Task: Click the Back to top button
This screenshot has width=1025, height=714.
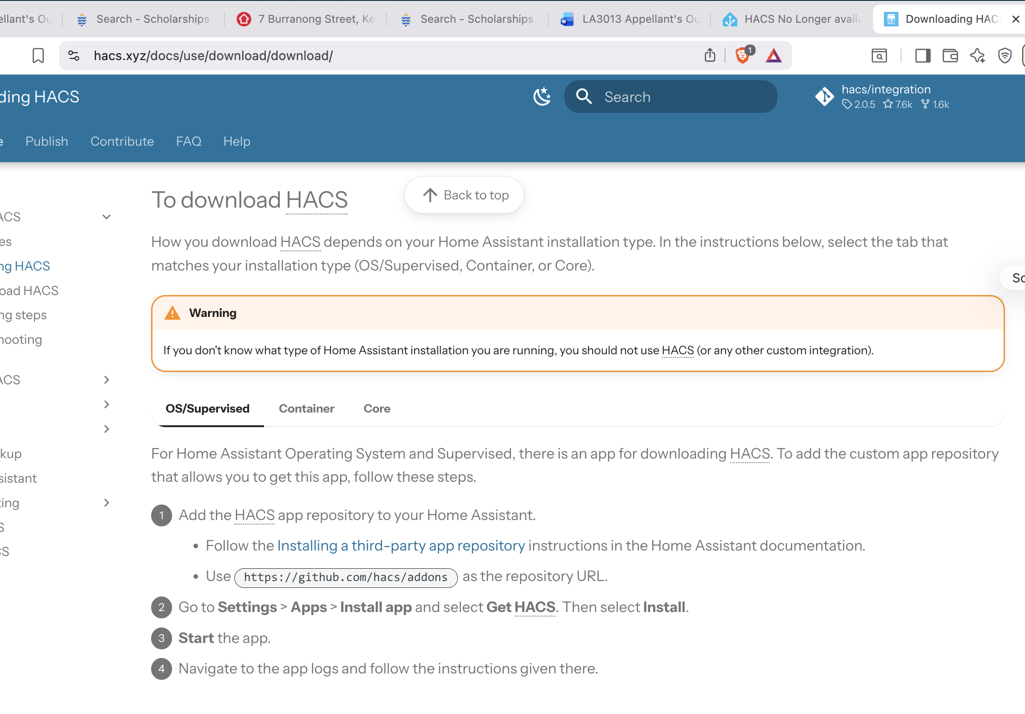Action: click(x=464, y=195)
